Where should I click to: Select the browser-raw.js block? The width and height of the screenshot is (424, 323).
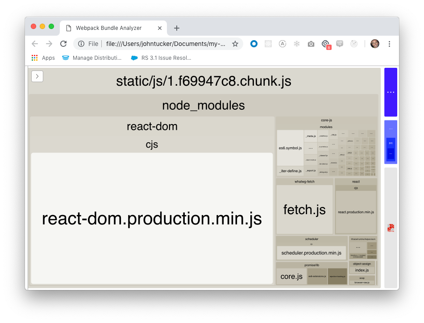pos(362,282)
